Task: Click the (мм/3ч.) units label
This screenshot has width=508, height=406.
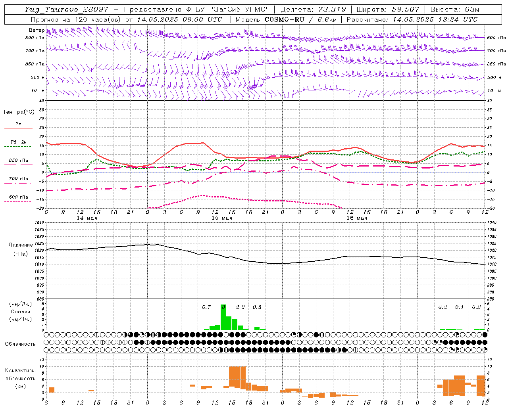Action: pos(20,304)
